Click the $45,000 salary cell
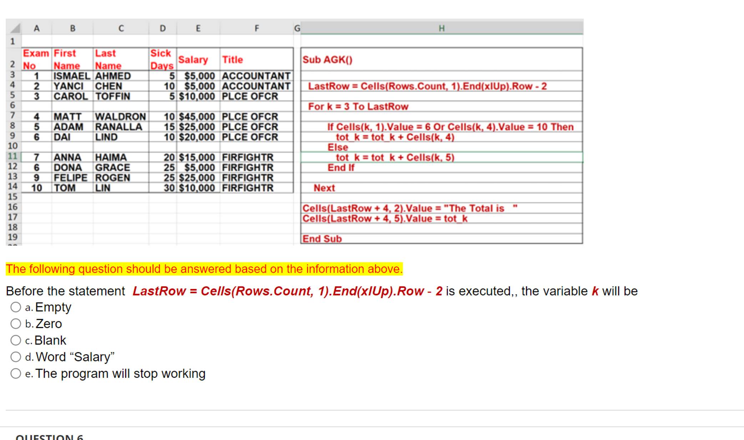The width and height of the screenshot is (744, 440). tap(197, 117)
